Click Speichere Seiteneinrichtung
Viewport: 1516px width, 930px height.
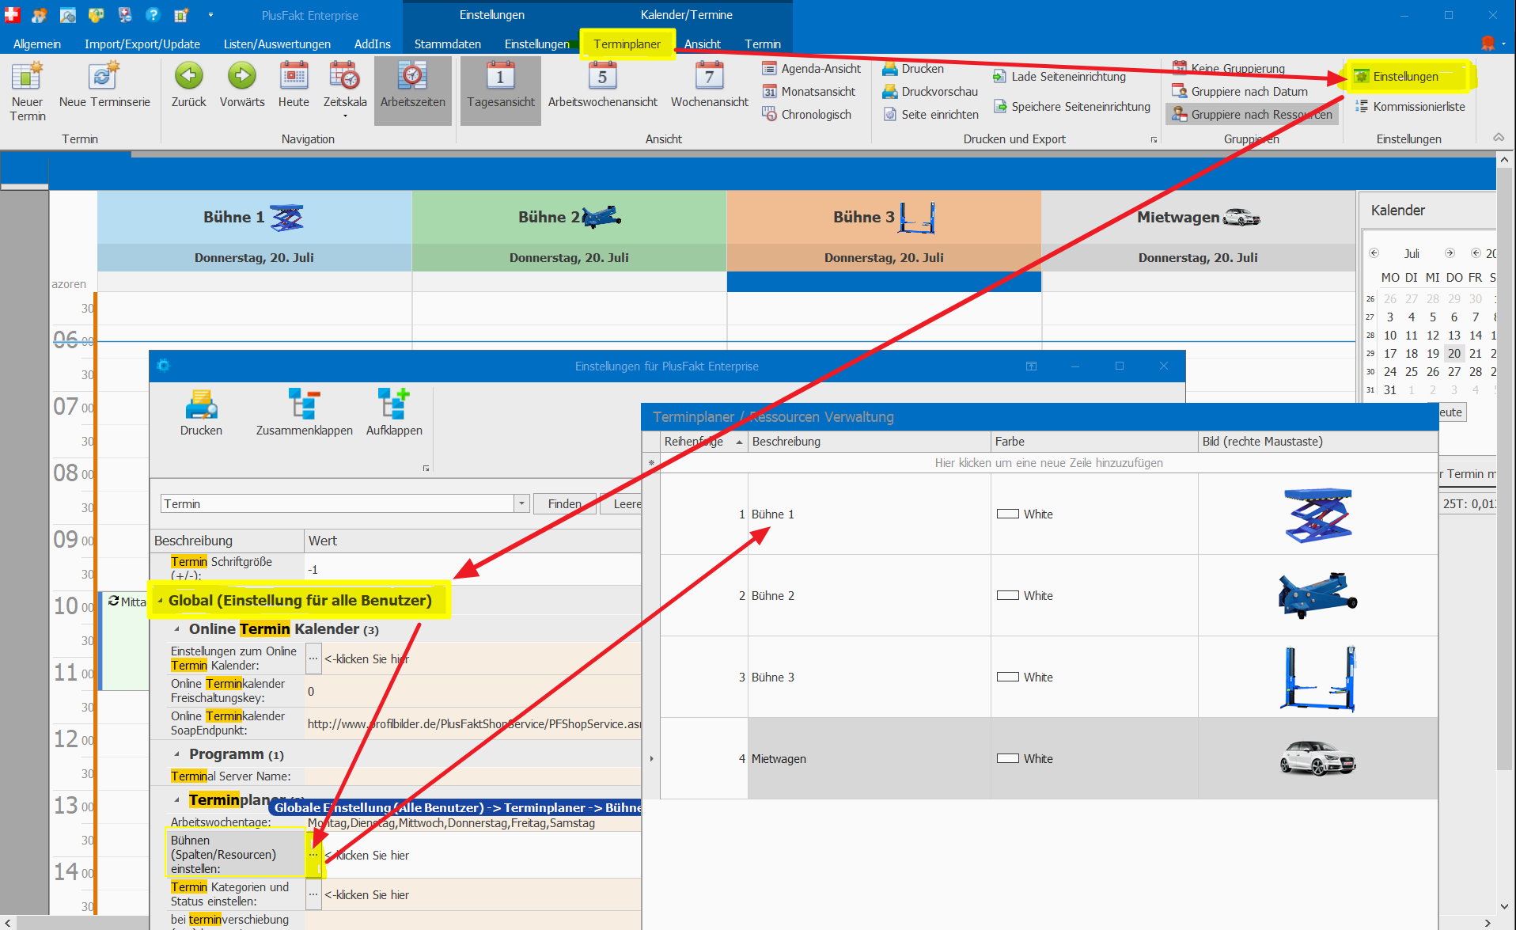point(1071,107)
